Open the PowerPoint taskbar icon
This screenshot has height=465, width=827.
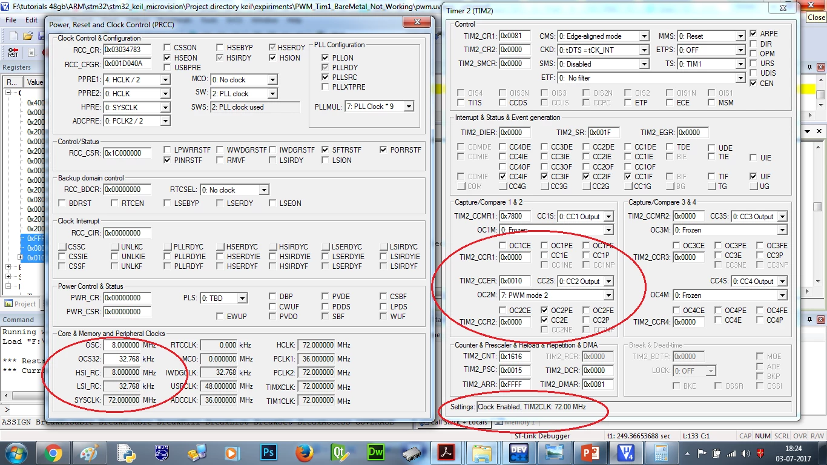click(x=590, y=453)
